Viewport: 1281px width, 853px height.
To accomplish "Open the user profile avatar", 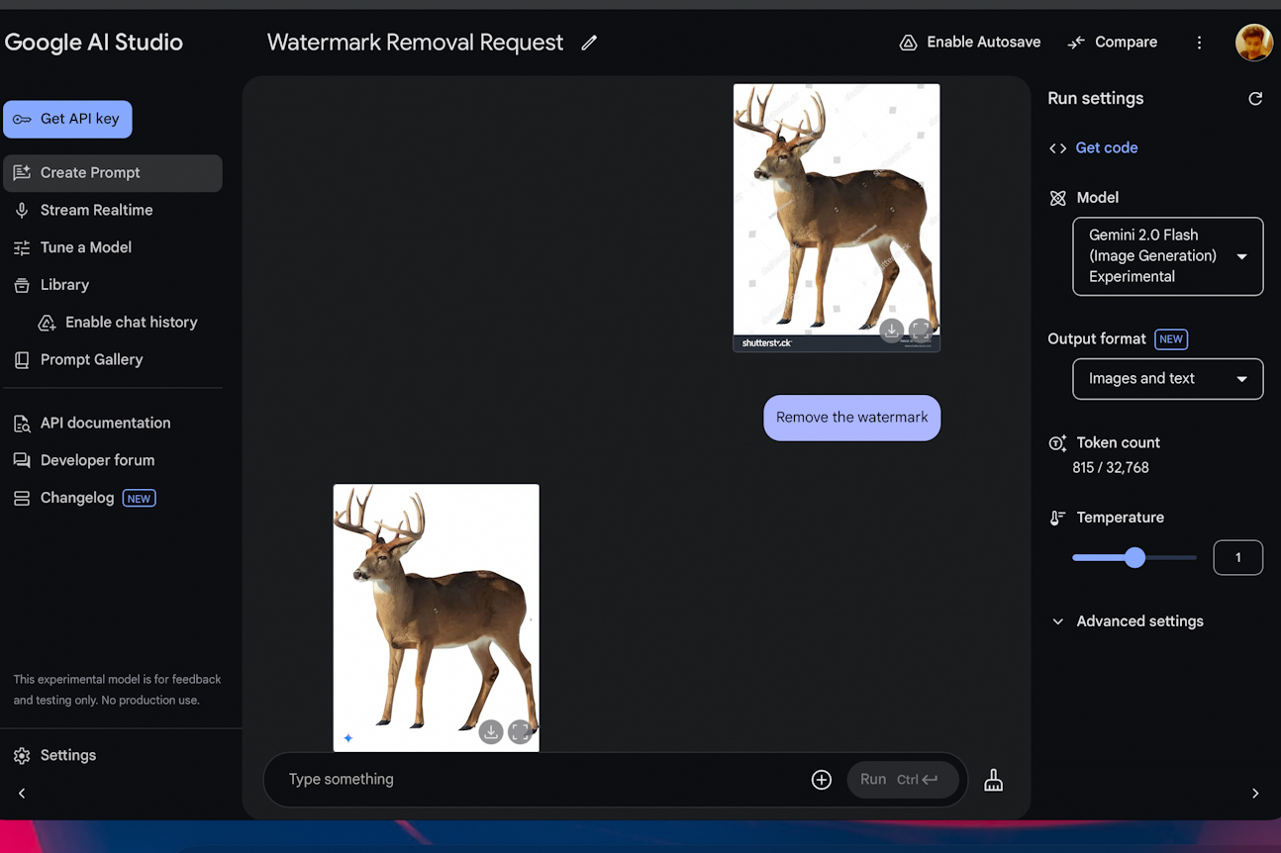I will [1253, 43].
